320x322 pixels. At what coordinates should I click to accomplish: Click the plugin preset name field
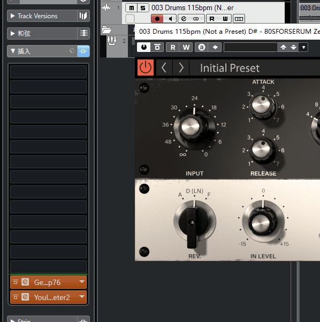point(250,47)
